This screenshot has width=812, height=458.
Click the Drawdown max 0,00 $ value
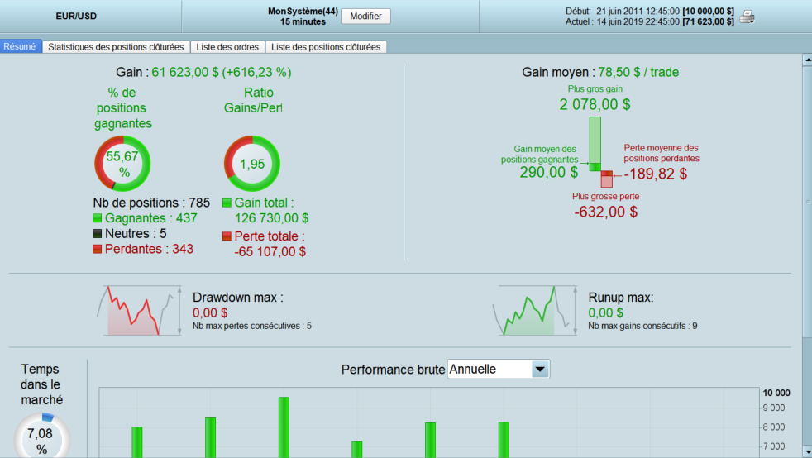pos(210,313)
